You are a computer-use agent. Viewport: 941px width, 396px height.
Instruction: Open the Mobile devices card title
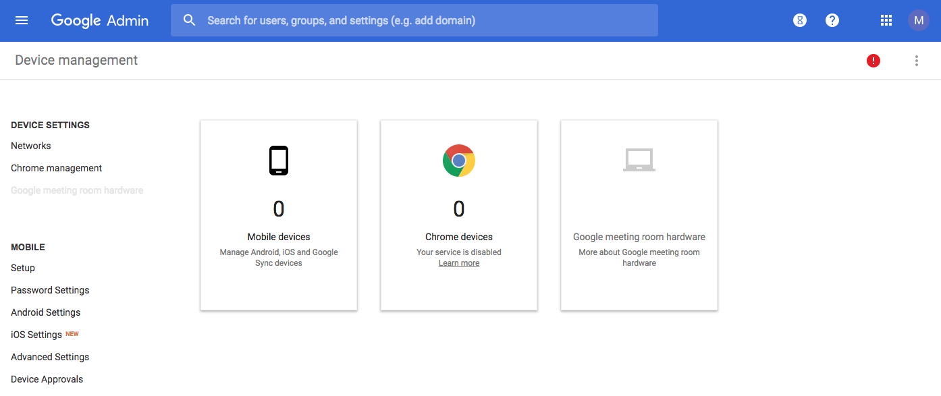tap(279, 237)
